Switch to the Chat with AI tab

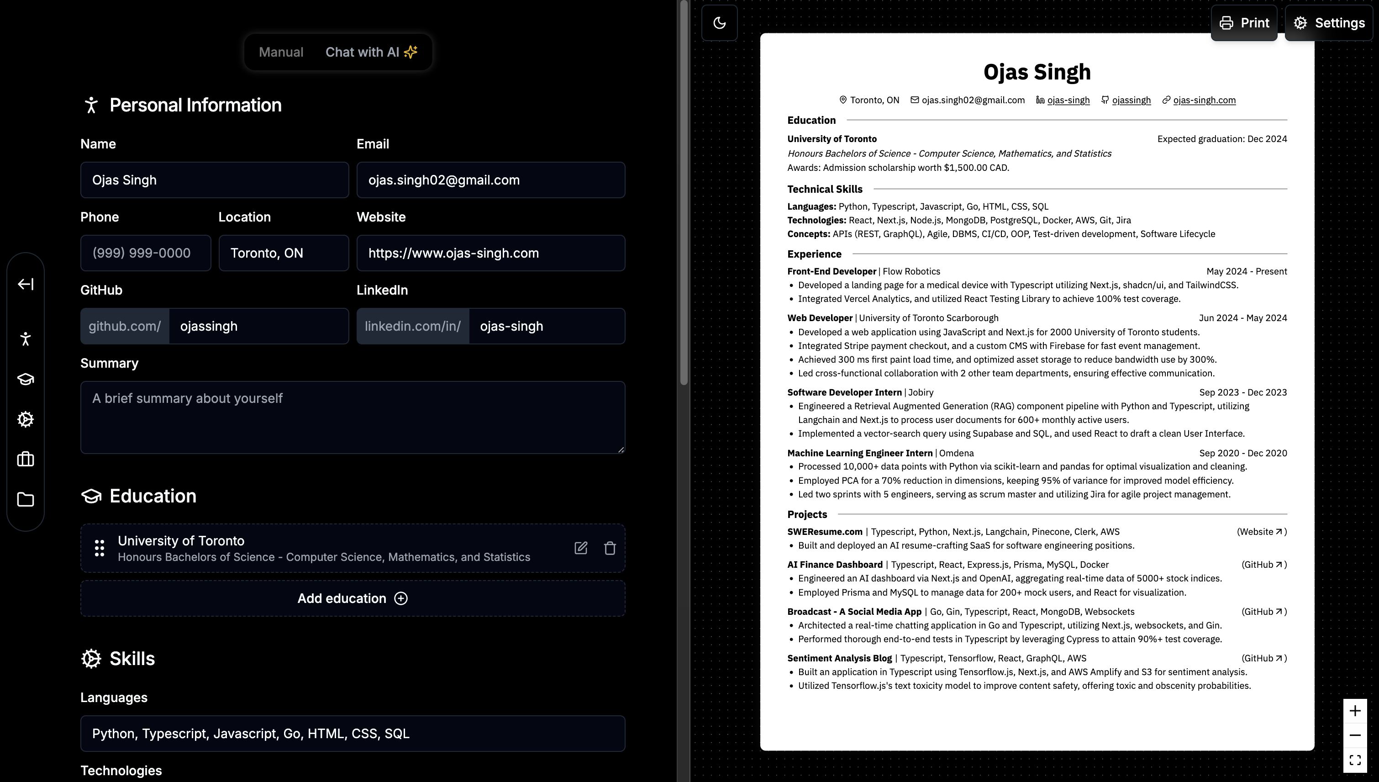[371, 52]
